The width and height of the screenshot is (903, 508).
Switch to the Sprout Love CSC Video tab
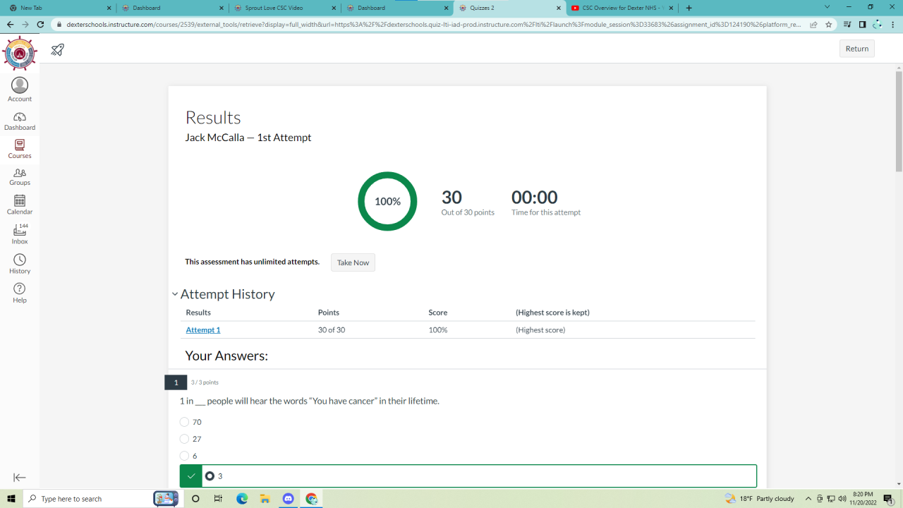pyautogui.click(x=285, y=8)
